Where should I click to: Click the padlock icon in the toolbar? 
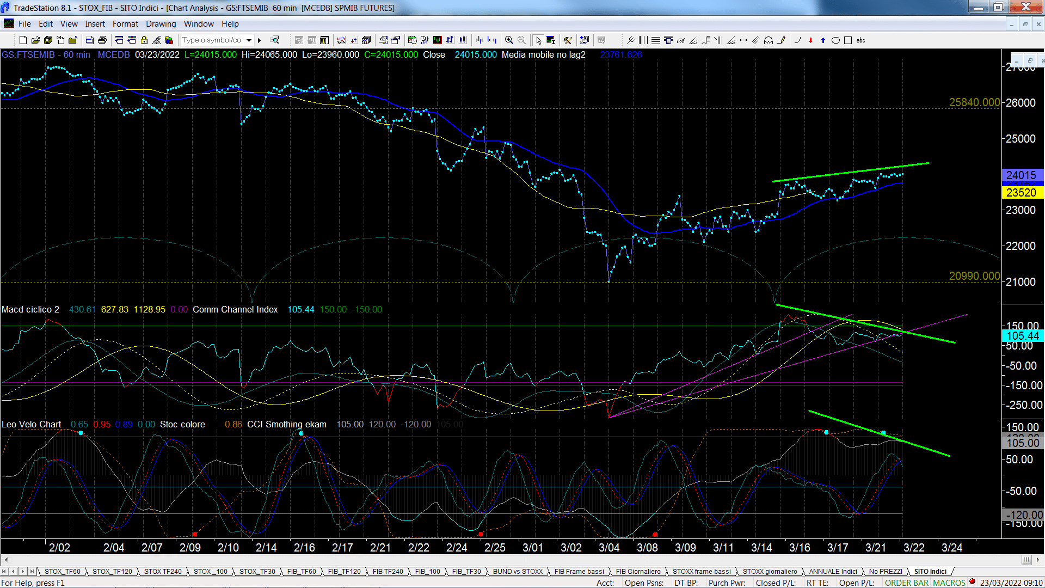click(144, 40)
